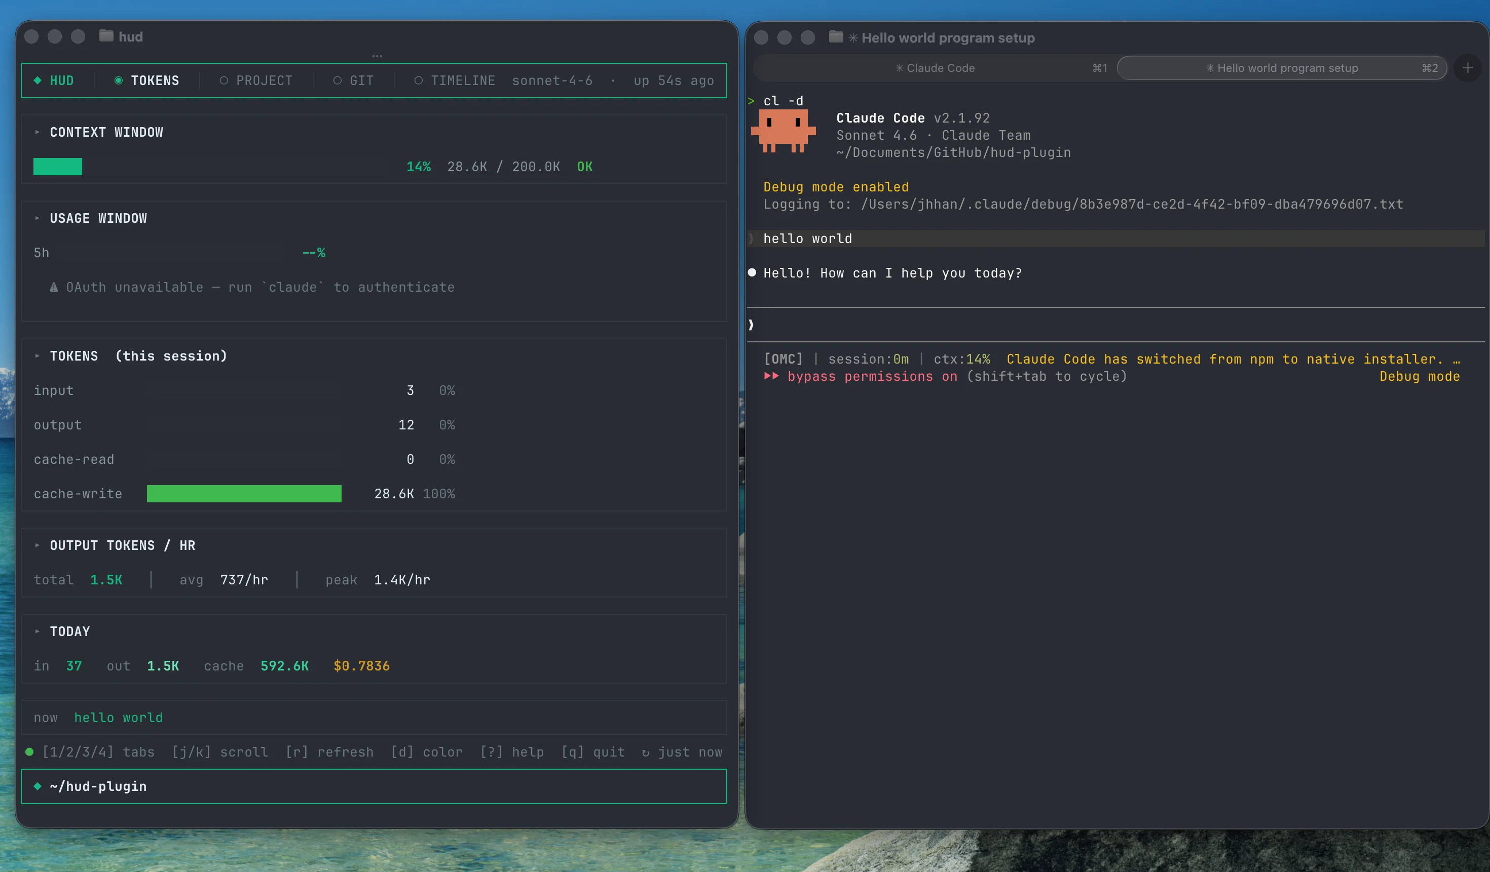
Task: Click the red bypass permissions arrows
Action: pyautogui.click(x=771, y=376)
